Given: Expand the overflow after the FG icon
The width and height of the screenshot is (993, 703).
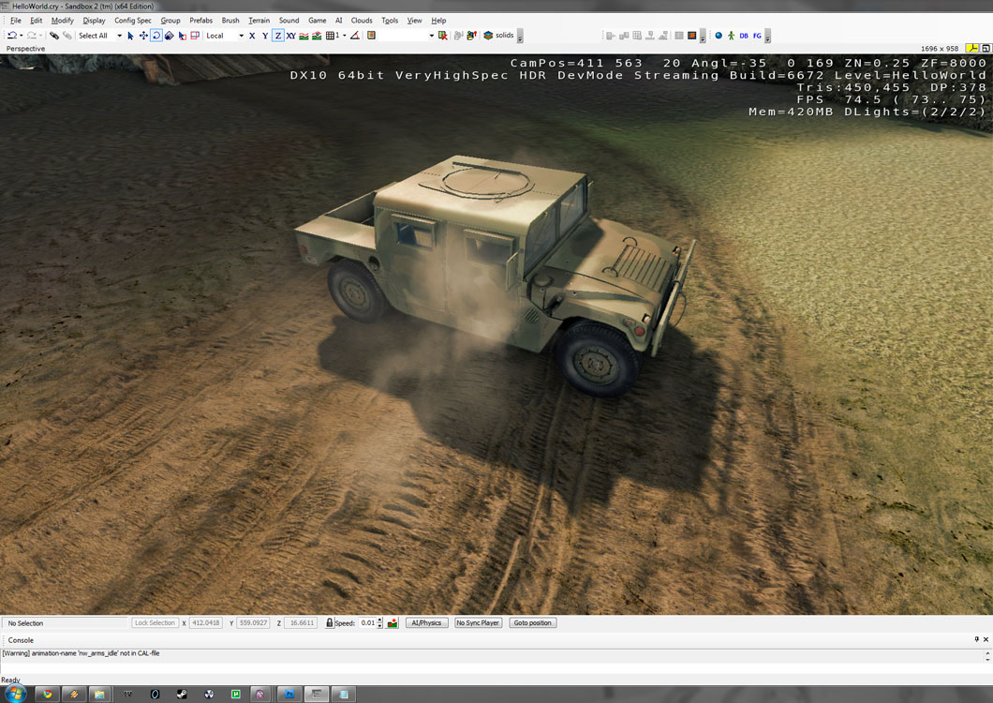Looking at the screenshot, I should (x=767, y=37).
